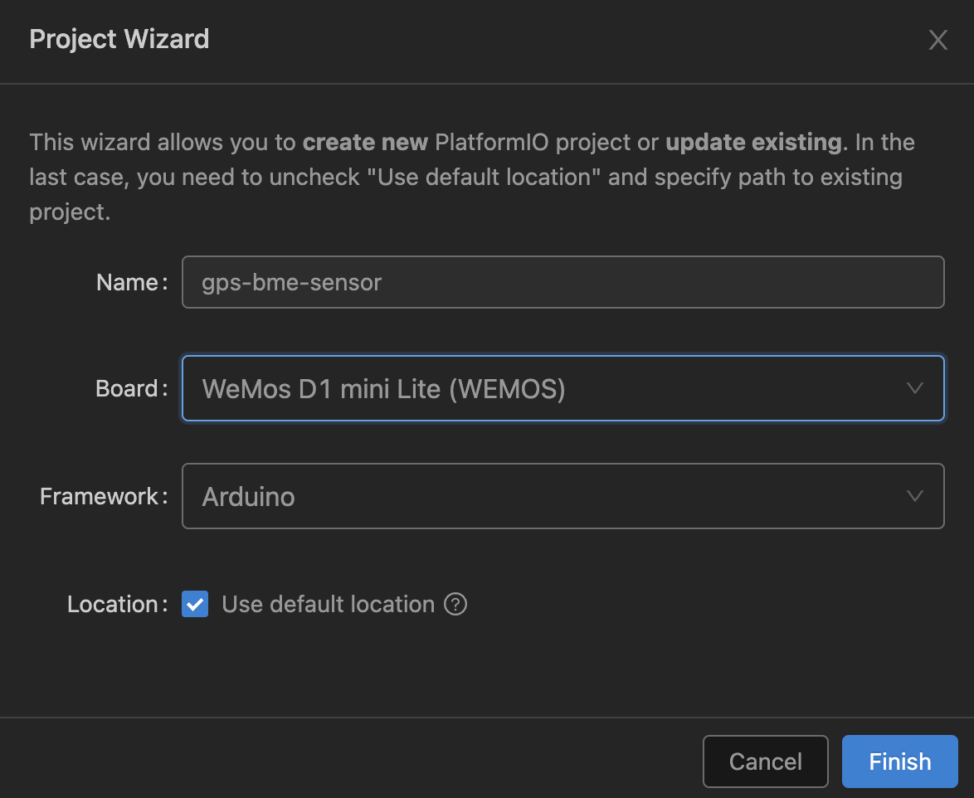
Task: Click the Cancel button
Action: [765, 762]
